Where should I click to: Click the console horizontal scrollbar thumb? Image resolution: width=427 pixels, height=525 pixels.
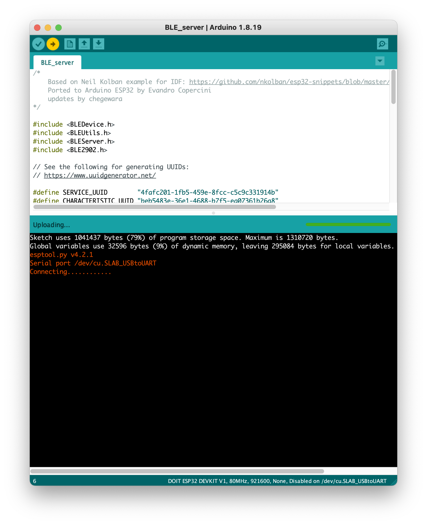177,471
